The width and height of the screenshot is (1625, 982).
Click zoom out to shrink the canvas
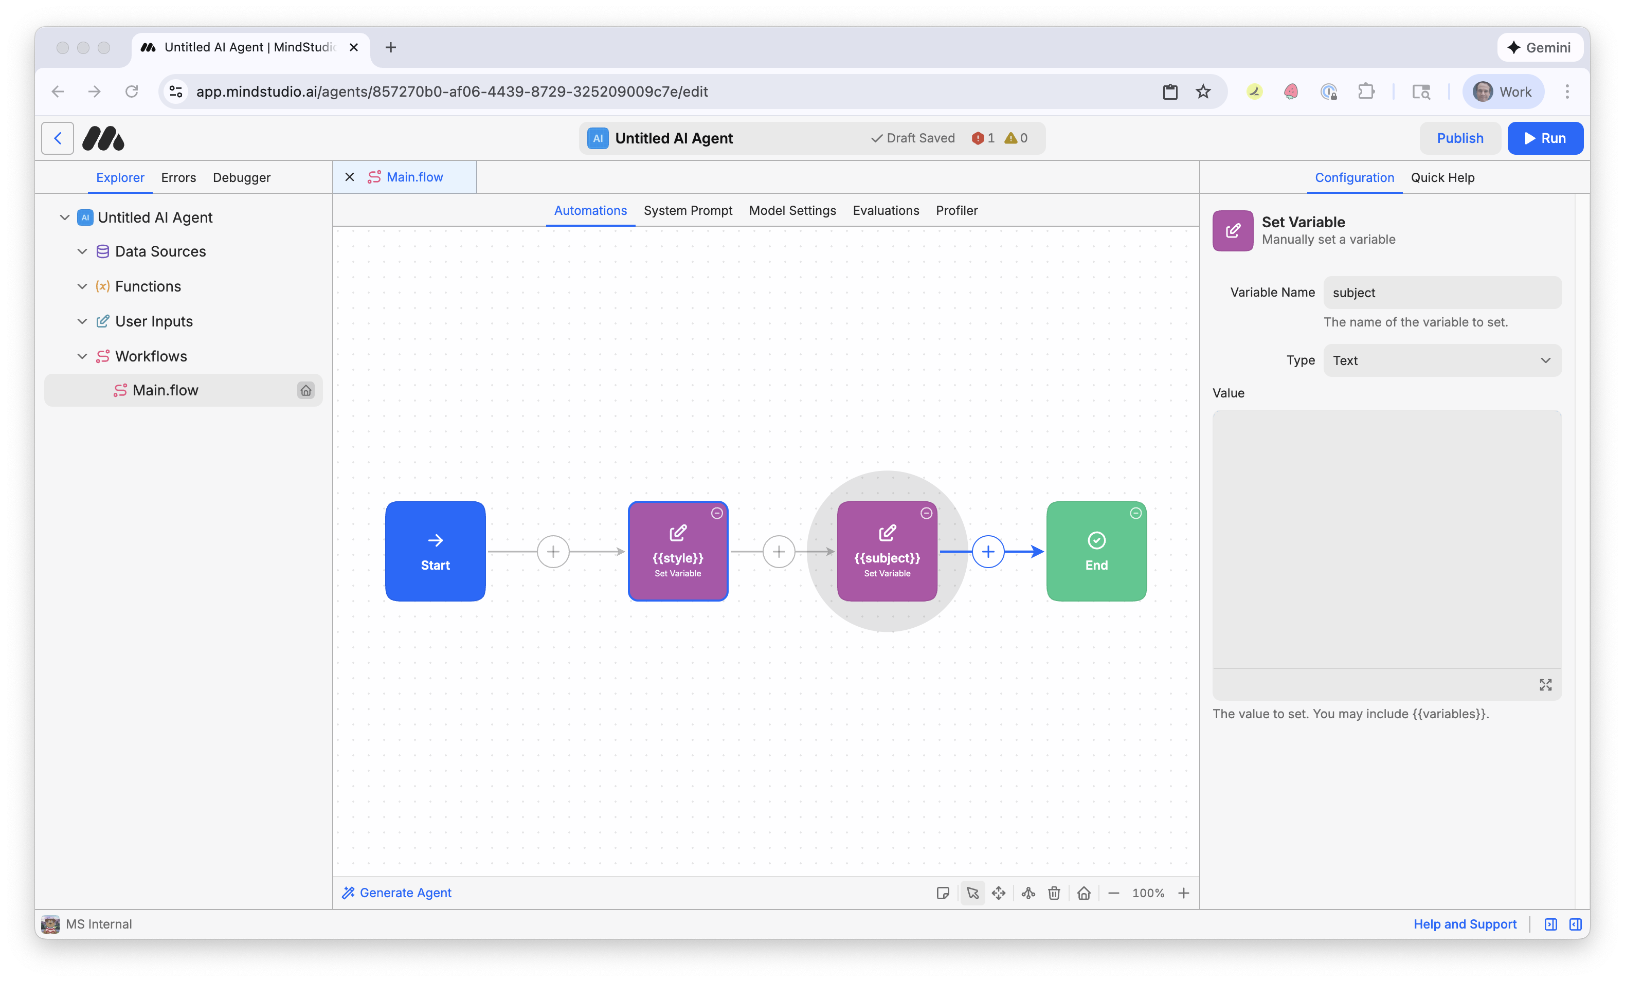click(1114, 893)
